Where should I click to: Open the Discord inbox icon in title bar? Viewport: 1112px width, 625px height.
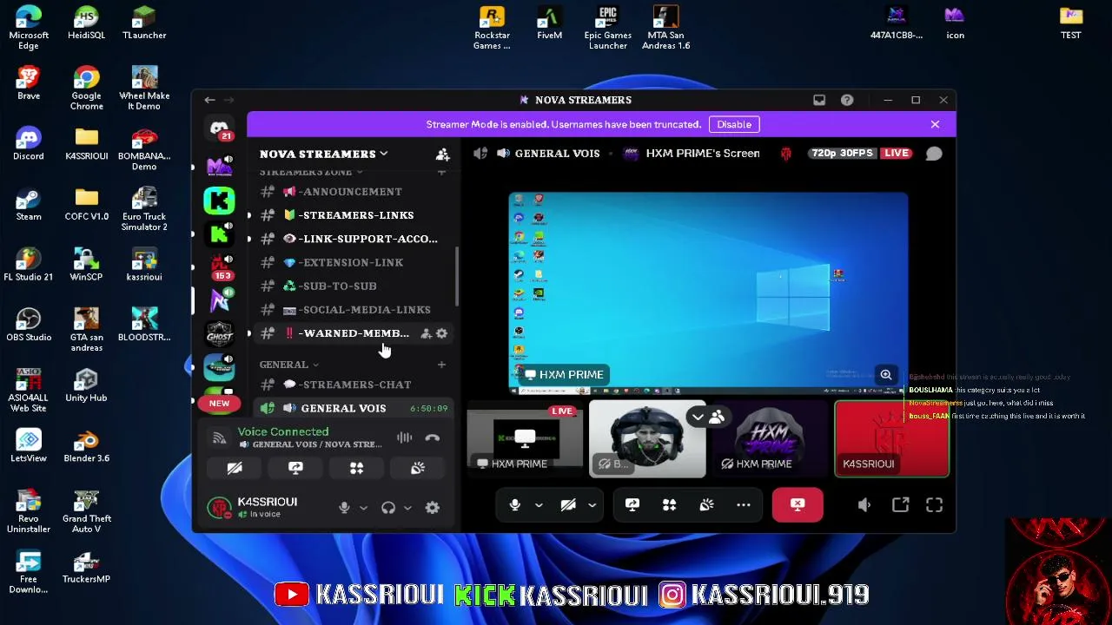819,100
